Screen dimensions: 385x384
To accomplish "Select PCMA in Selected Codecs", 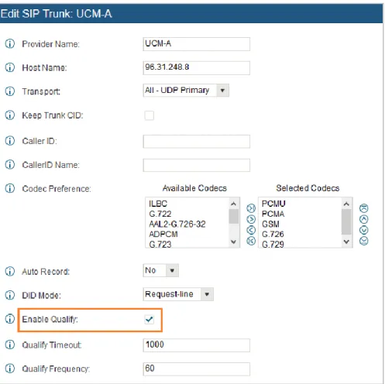I will tap(273, 214).
